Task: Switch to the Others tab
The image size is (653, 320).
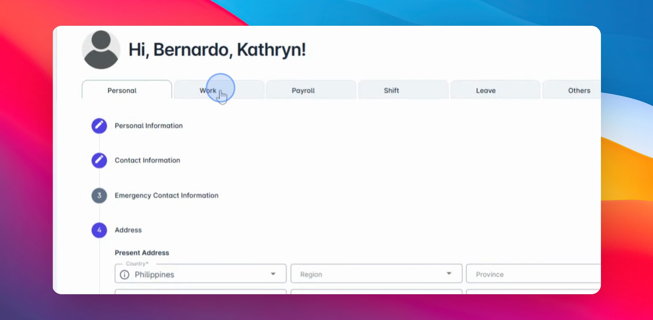Action: coord(572,90)
